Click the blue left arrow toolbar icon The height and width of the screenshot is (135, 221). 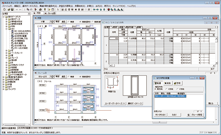click(94, 10)
